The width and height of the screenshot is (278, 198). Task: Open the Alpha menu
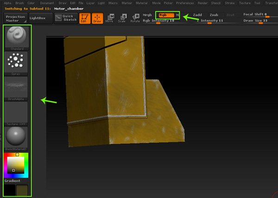(7, 3)
